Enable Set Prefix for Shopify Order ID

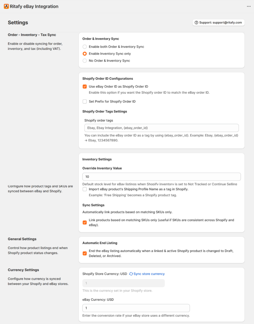[85, 102]
